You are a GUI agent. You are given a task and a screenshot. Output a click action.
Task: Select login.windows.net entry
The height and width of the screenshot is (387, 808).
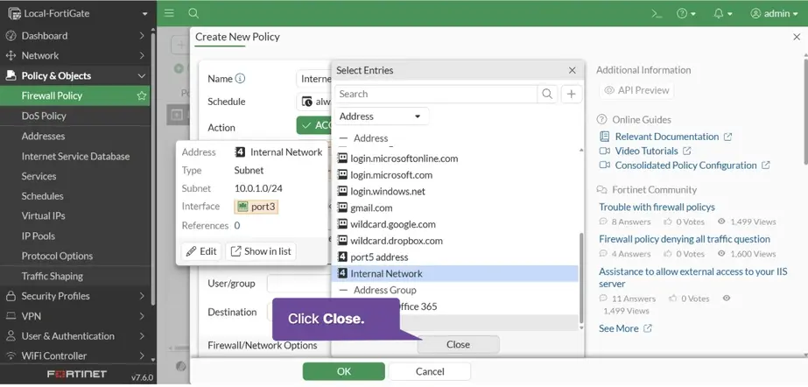pyautogui.click(x=381, y=192)
